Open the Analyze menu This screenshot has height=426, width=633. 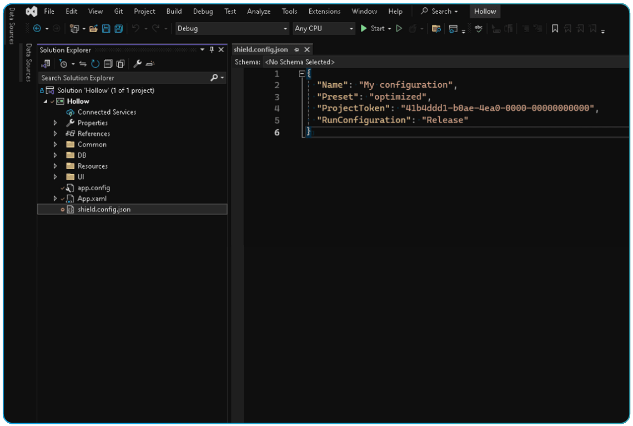tap(259, 11)
